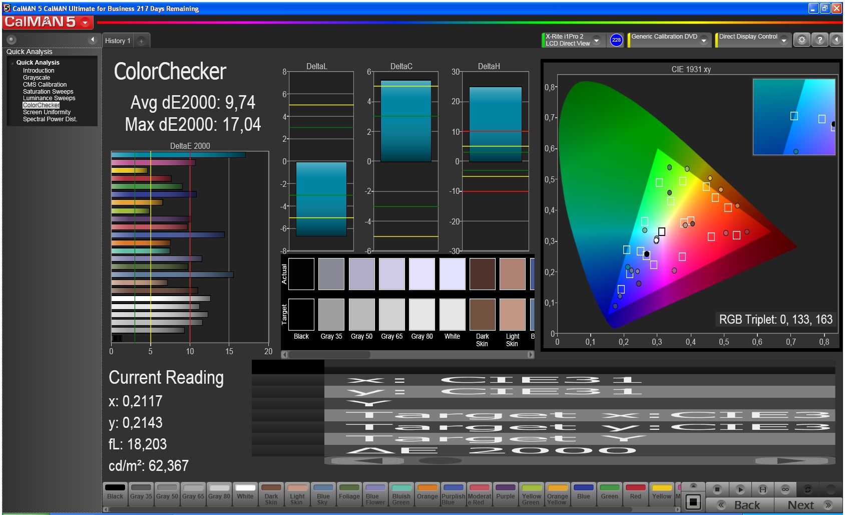Click the Read Continuous play button
This screenshot has height=515, width=845.
click(740, 489)
